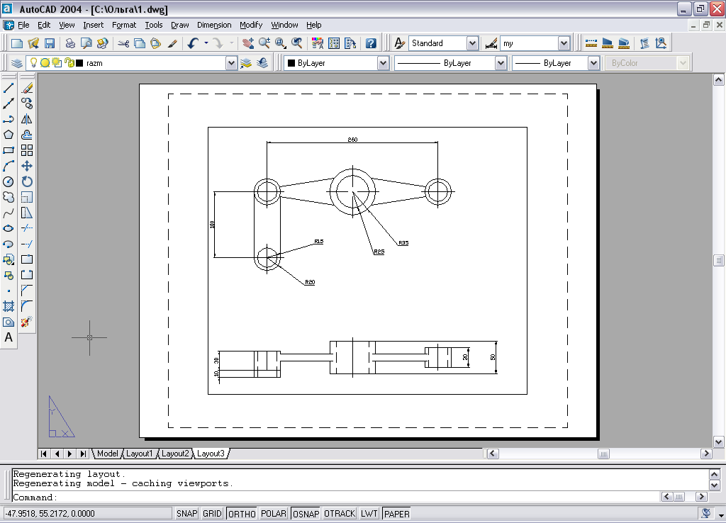The height and width of the screenshot is (523, 726).
Task: Jump to first layout tab arrow
Action: pyautogui.click(x=43, y=454)
